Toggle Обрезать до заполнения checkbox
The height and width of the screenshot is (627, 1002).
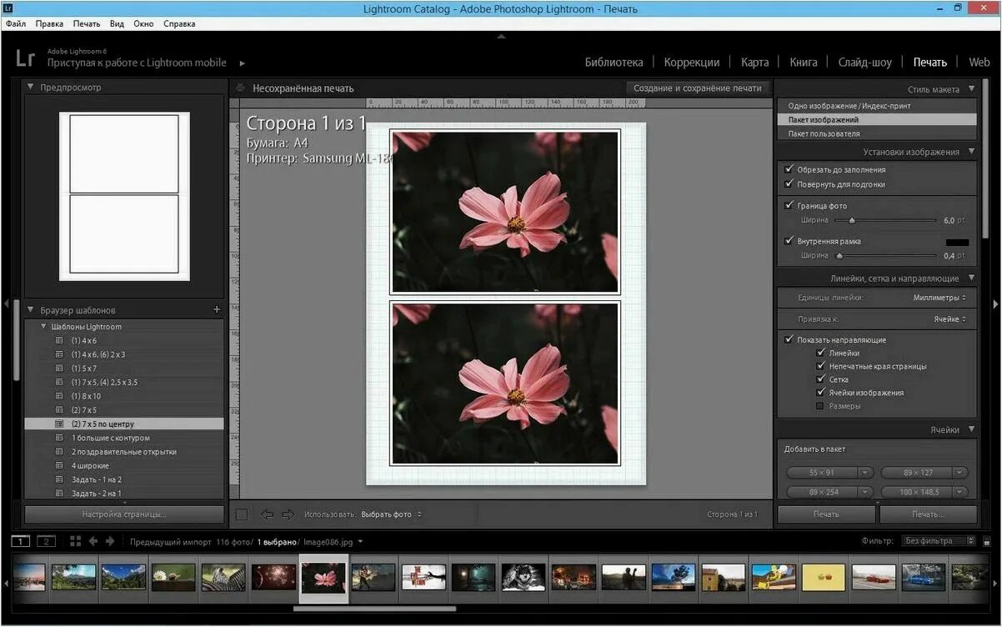point(789,169)
